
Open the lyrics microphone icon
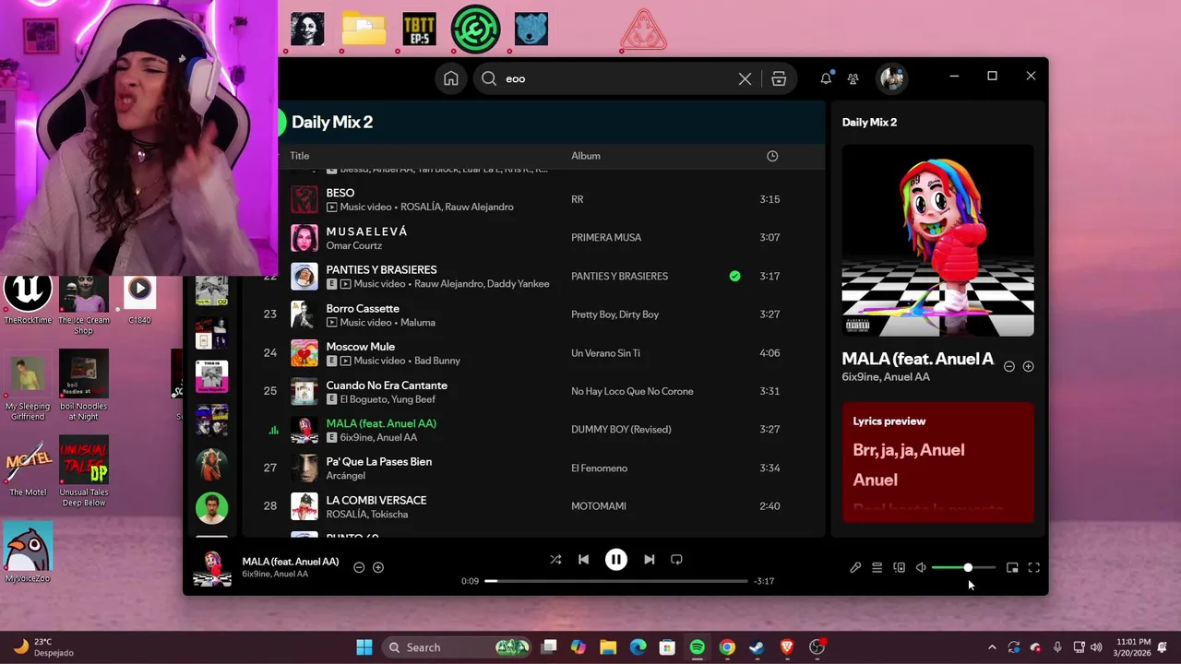855,568
